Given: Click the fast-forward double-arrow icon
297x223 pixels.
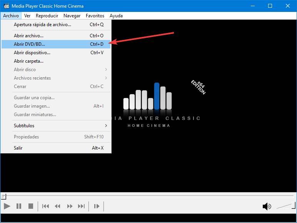Looking at the screenshot, I should (x=70, y=206).
